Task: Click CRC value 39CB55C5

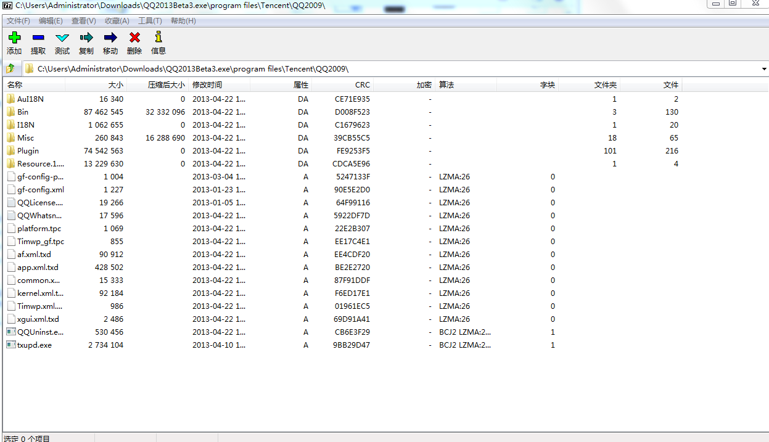Action: [353, 138]
